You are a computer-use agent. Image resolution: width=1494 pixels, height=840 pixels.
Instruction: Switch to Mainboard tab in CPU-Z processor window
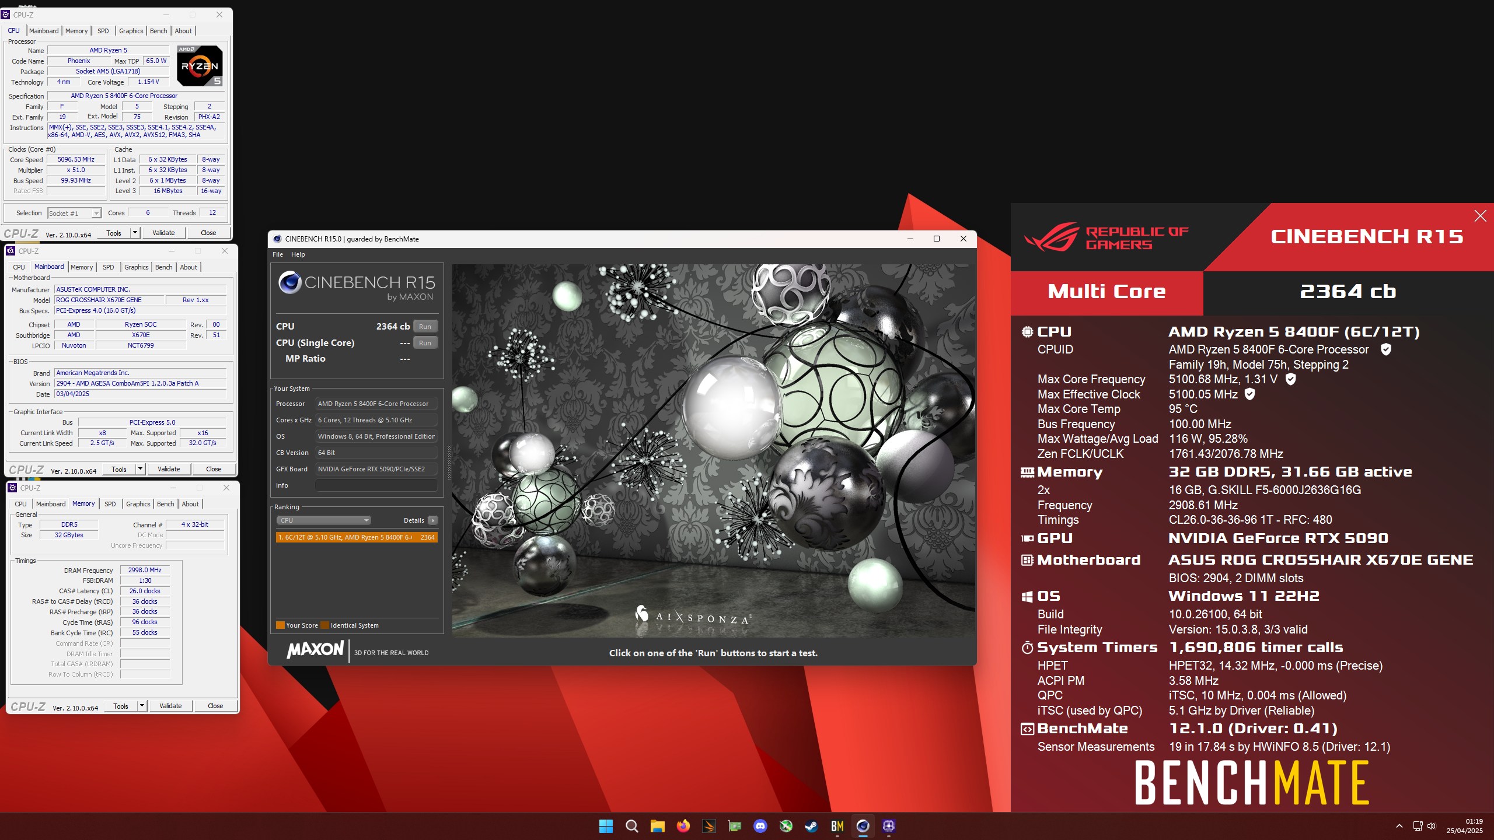pos(44,31)
